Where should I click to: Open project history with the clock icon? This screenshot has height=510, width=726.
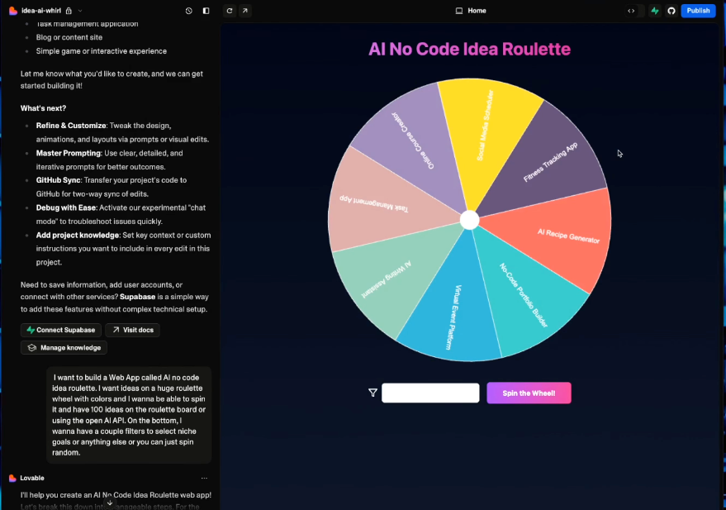[x=188, y=11]
